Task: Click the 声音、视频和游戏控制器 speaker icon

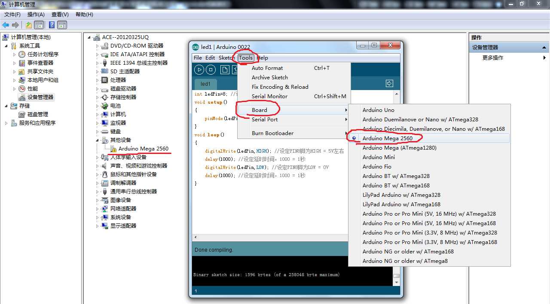Action: (x=104, y=166)
